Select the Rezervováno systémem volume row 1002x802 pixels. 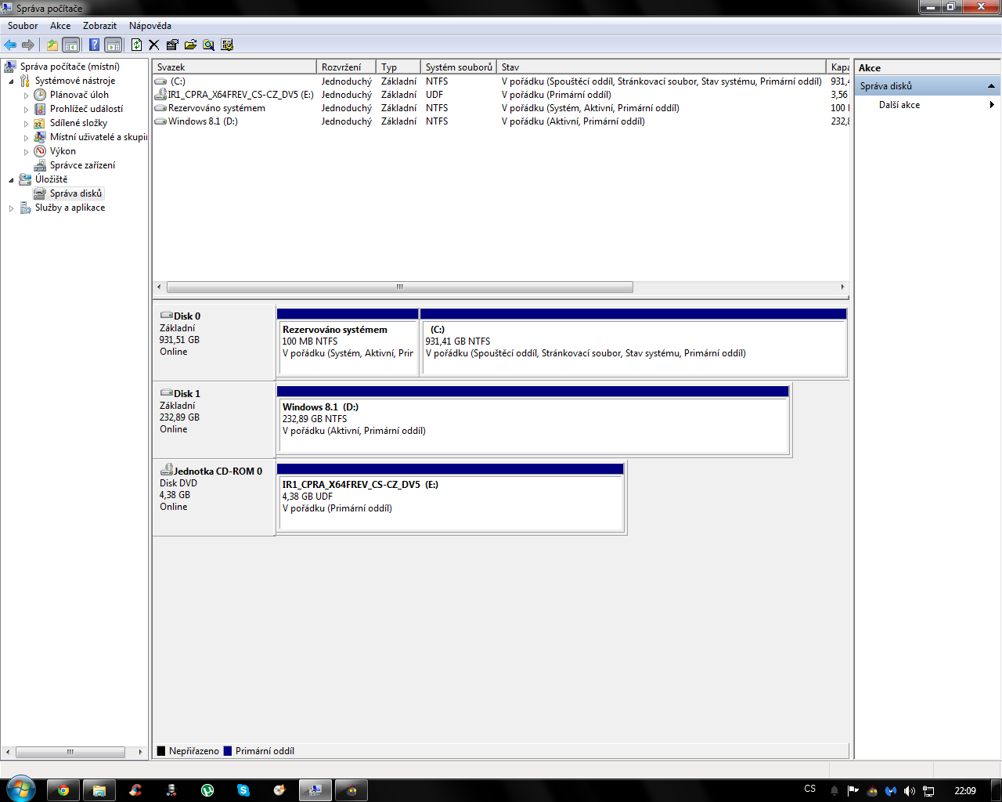(501, 108)
